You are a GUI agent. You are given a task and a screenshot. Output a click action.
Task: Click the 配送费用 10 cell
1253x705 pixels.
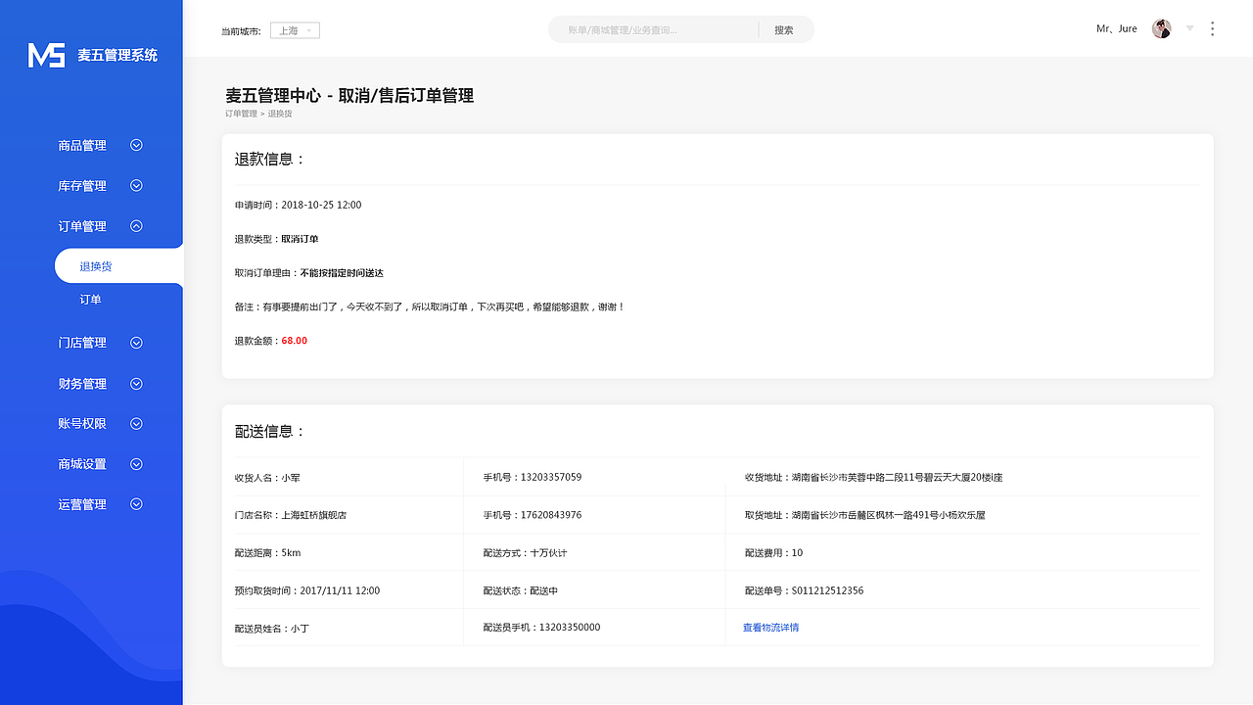tap(773, 553)
